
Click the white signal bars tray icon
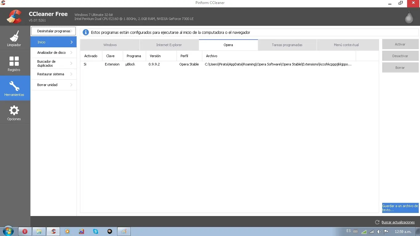(371, 232)
